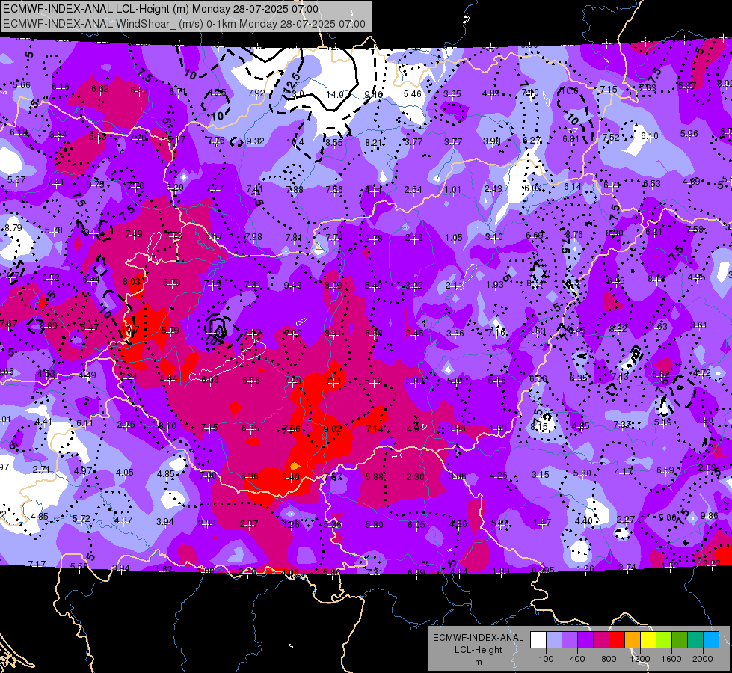Click the legend label 1200
Viewport: 732px width, 673px height.
[640, 659]
